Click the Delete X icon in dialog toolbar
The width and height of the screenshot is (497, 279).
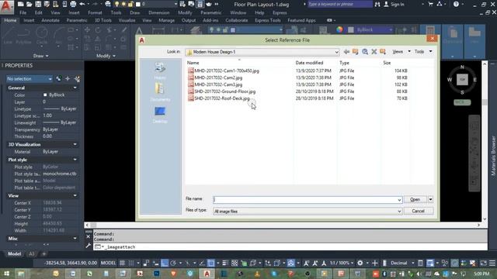(x=374, y=52)
